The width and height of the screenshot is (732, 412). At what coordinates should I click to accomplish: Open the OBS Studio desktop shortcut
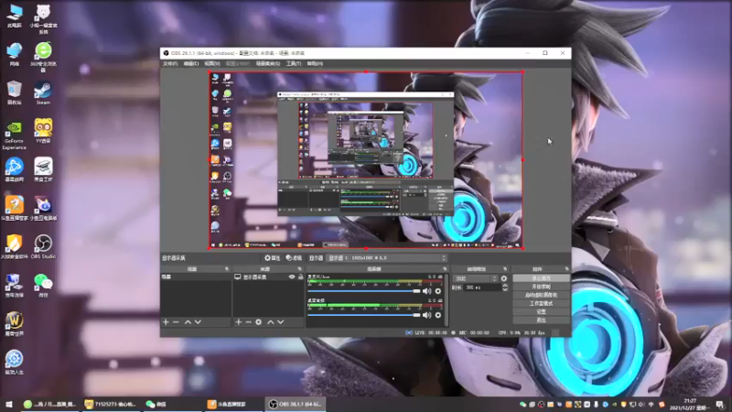pyautogui.click(x=43, y=247)
